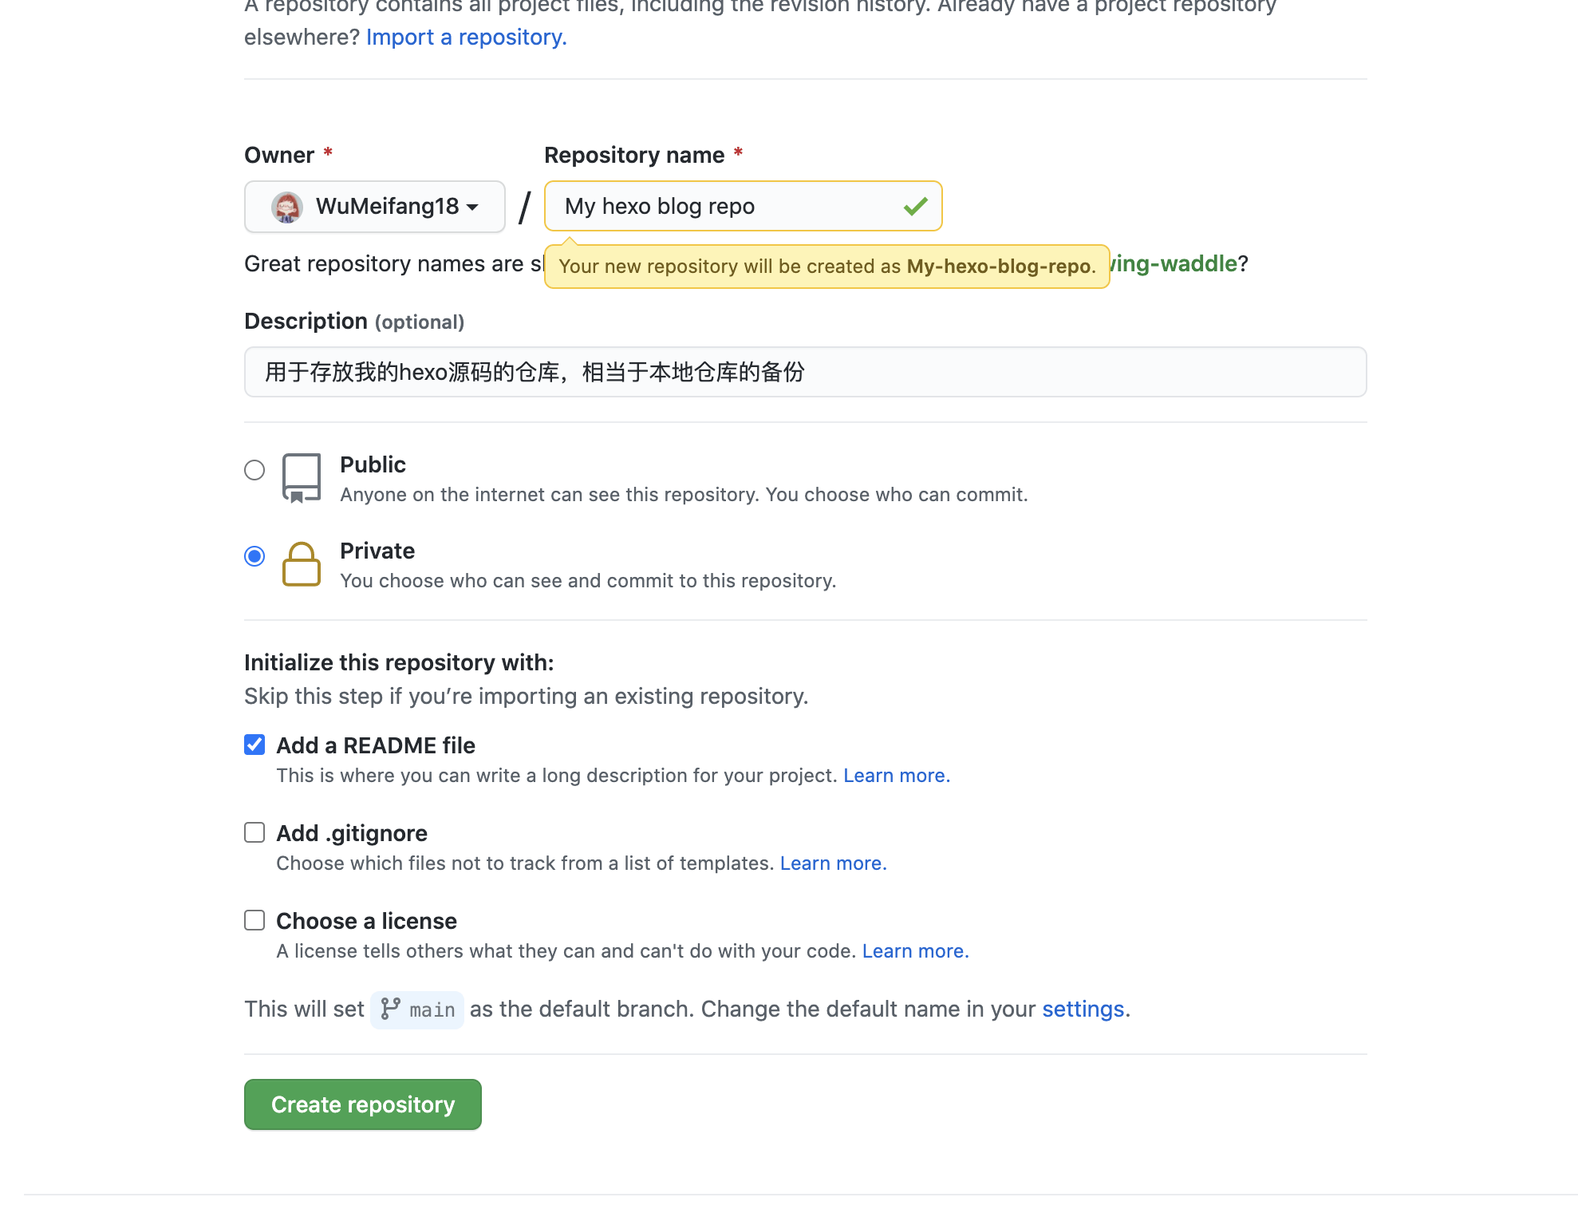The height and width of the screenshot is (1205, 1578).
Task: Click Create repository button
Action: (x=363, y=1104)
